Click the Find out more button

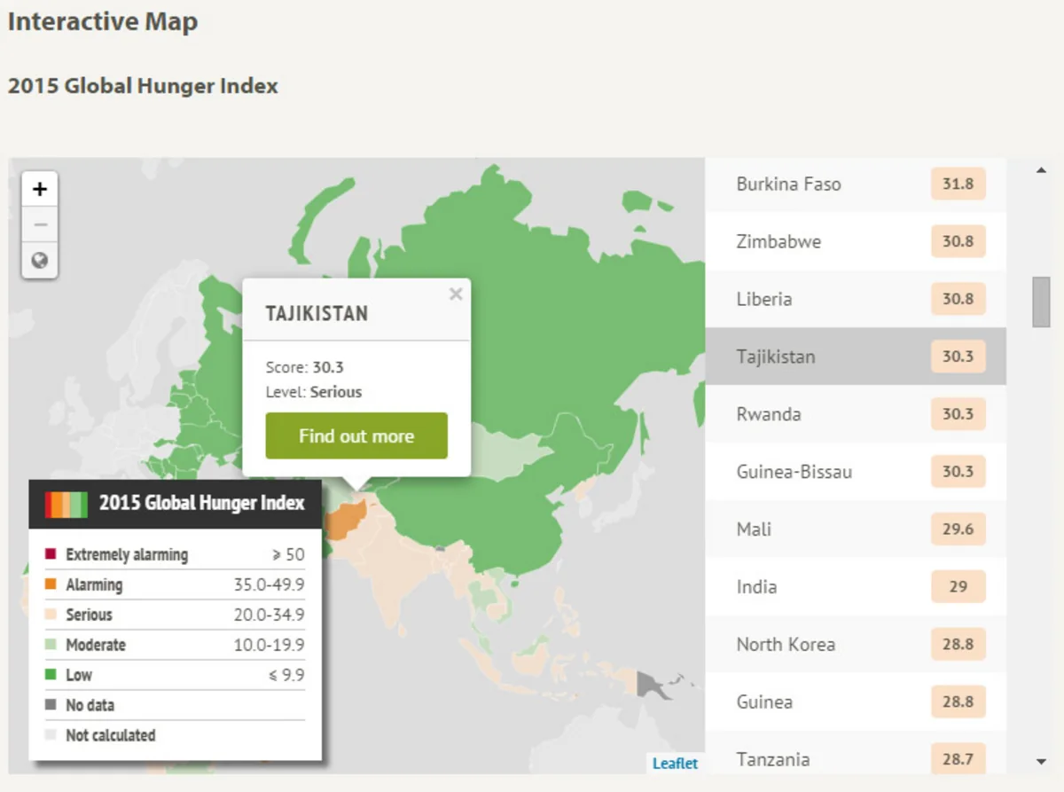[356, 435]
